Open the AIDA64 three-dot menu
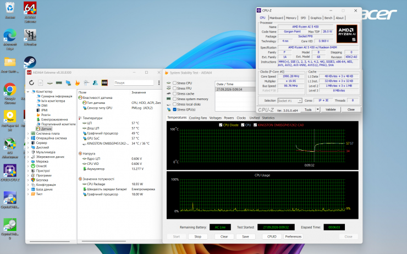This screenshot has height=254, width=407. coord(159,83)
